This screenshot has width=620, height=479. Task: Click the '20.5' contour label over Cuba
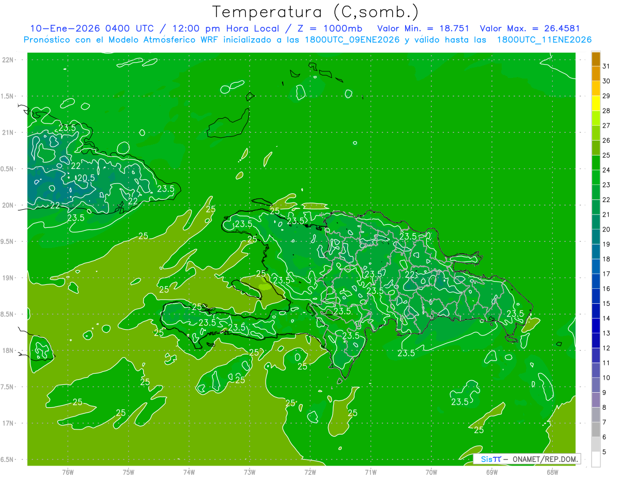click(86, 178)
